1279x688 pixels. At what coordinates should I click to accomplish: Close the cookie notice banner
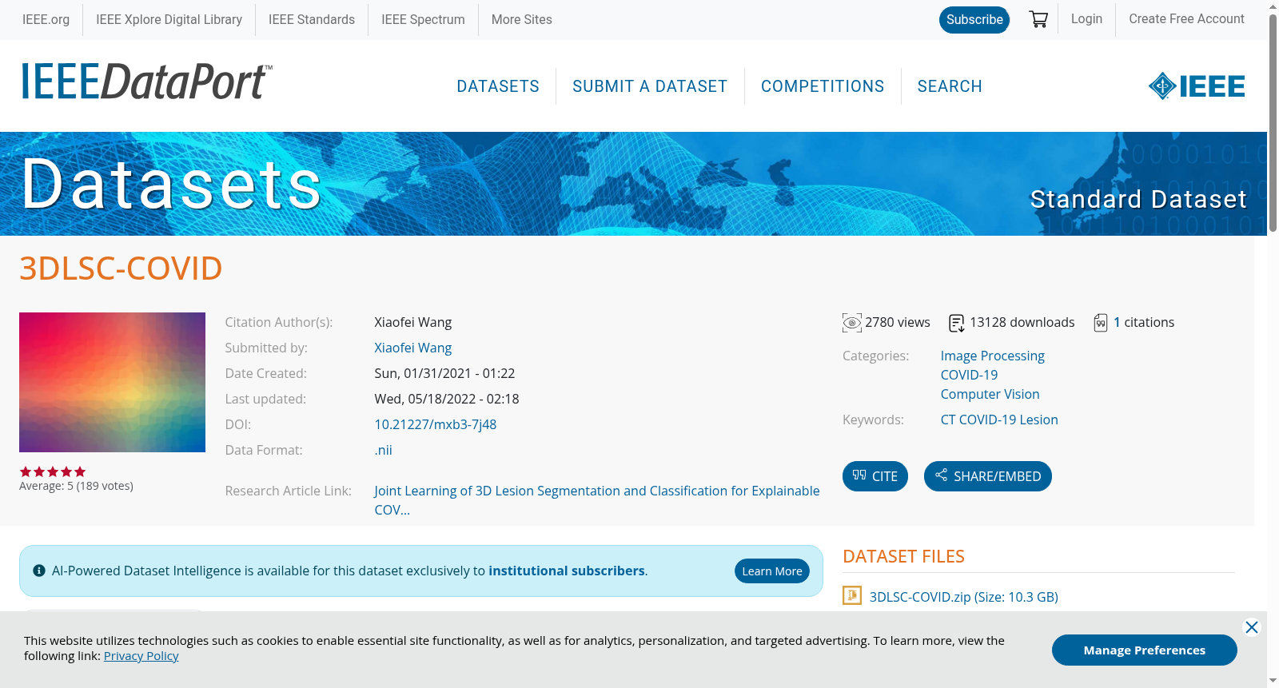click(x=1252, y=627)
